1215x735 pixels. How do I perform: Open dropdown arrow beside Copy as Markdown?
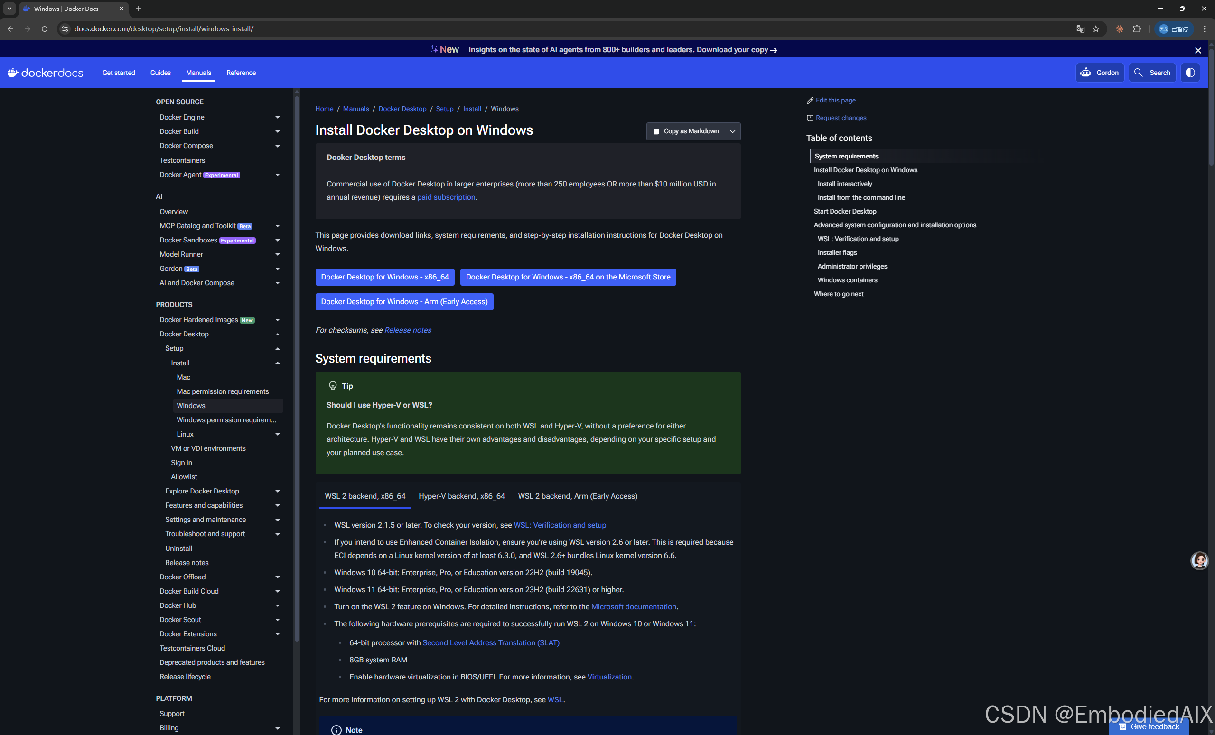tap(733, 131)
